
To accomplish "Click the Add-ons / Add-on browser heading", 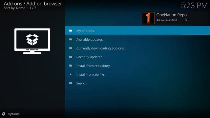I will point(33,4).
